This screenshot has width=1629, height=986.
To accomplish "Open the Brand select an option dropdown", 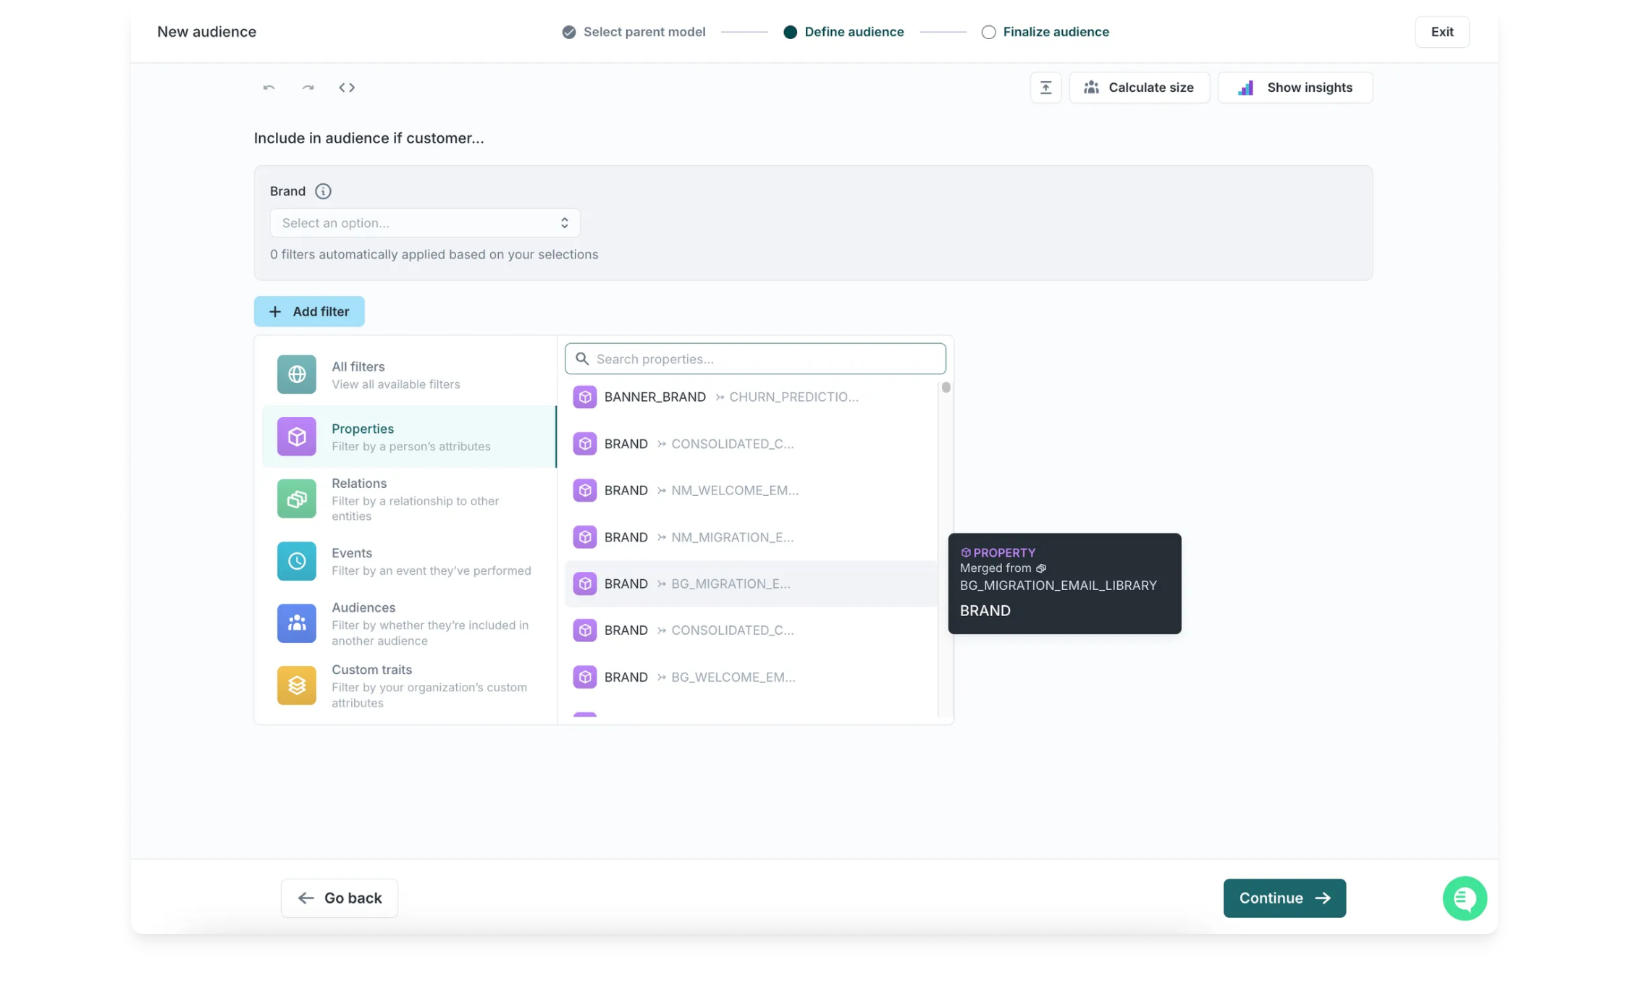I will pyautogui.click(x=424, y=223).
